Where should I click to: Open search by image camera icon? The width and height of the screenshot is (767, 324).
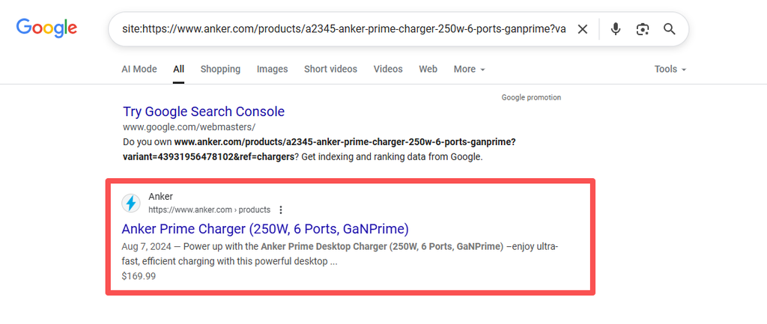tap(643, 29)
